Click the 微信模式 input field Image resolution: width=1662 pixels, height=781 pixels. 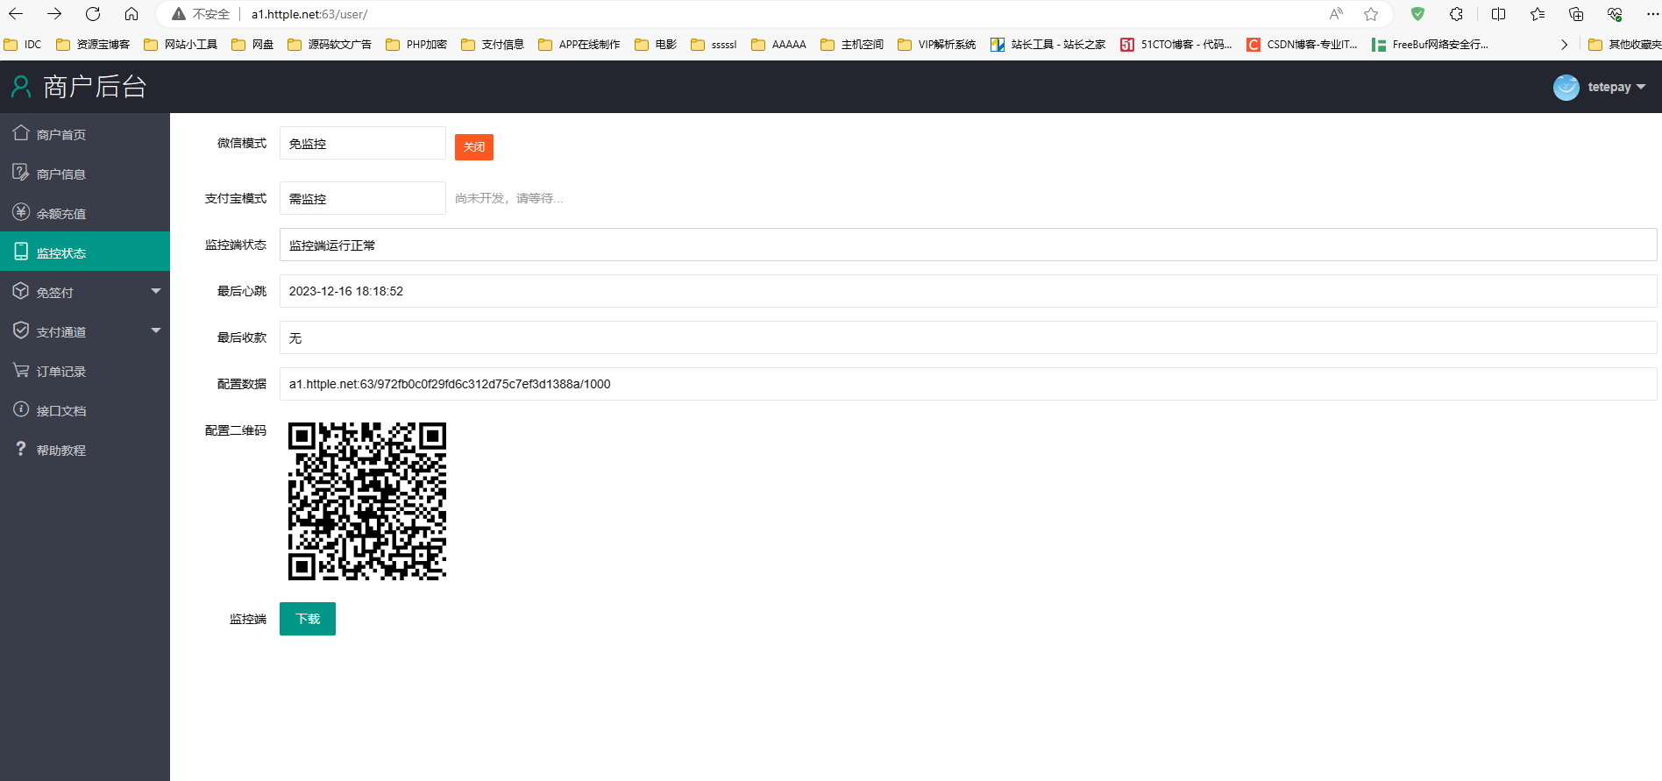point(363,143)
